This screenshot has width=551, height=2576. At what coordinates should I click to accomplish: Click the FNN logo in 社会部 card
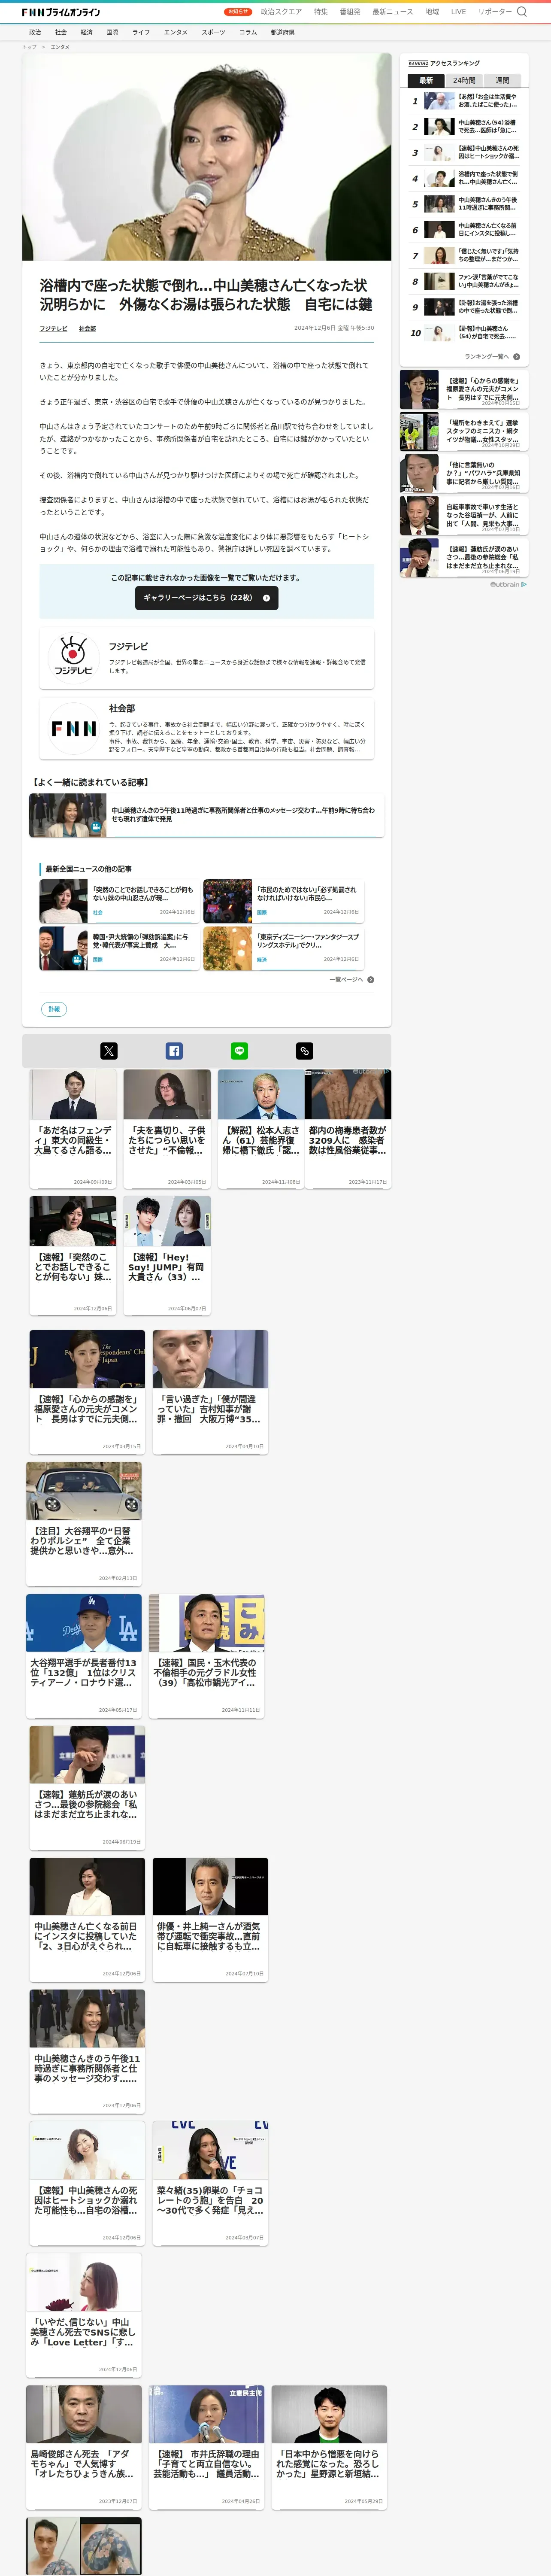(x=74, y=729)
